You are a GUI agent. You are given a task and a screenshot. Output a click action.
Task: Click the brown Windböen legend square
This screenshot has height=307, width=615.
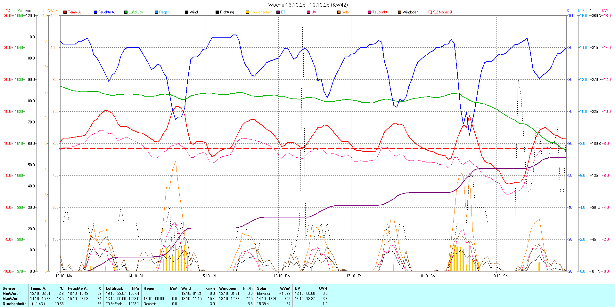tap(400, 12)
